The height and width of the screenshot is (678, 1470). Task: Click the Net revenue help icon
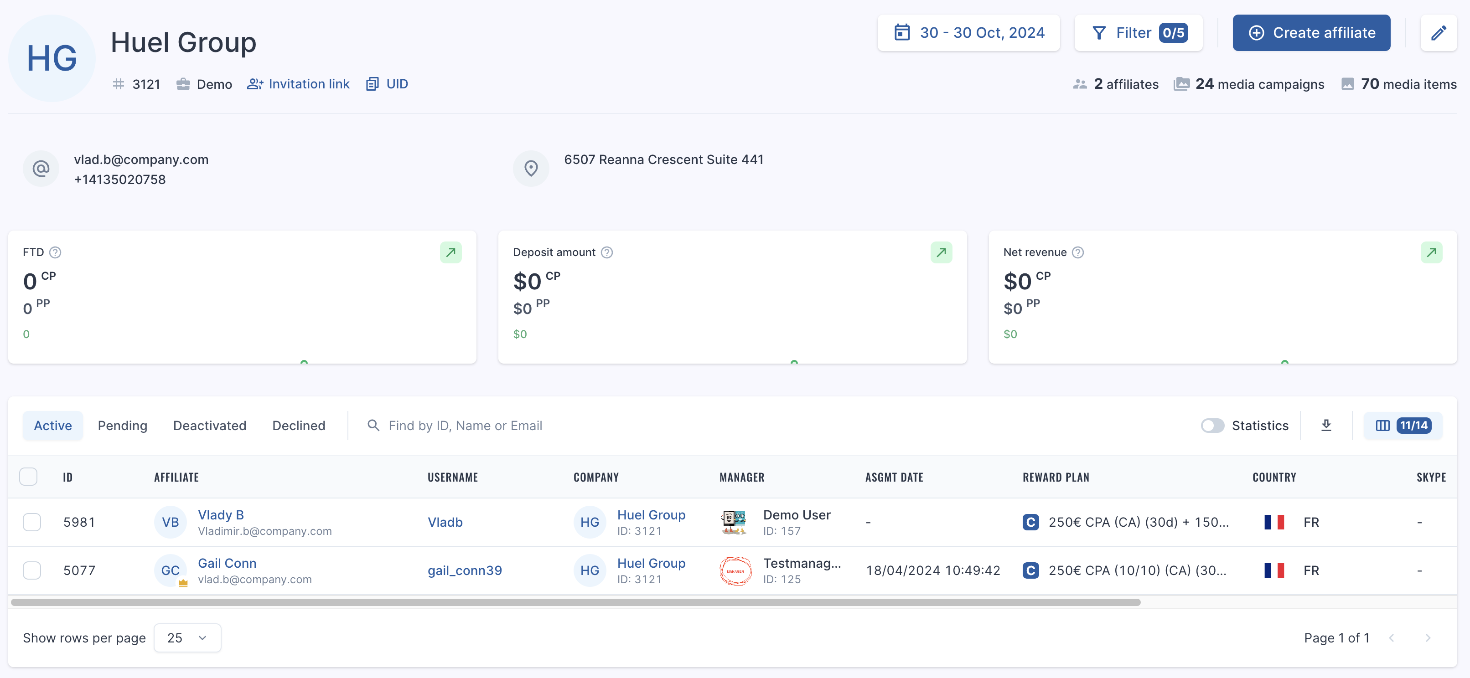tap(1077, 252)
